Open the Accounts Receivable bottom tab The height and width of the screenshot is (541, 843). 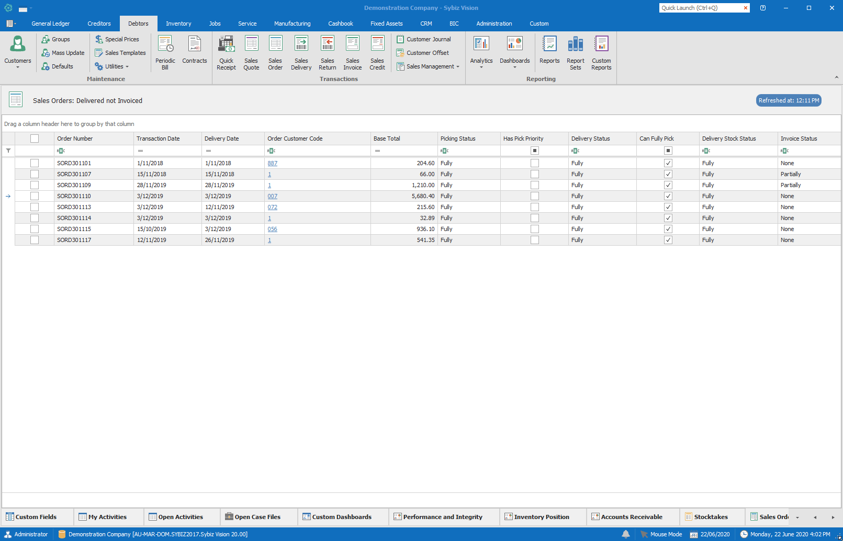click(x=631, y=517)
